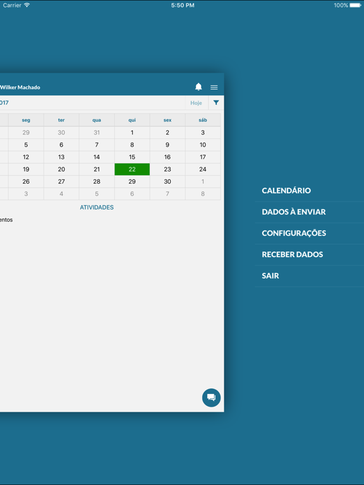Image resolution: width=364 pixels, height=485 pixels.
Task: Open the notifications bell icon
Action: click(x=198, y=87)
